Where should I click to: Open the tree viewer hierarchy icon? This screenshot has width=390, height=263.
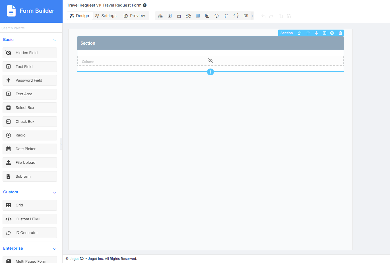point(160,16)
